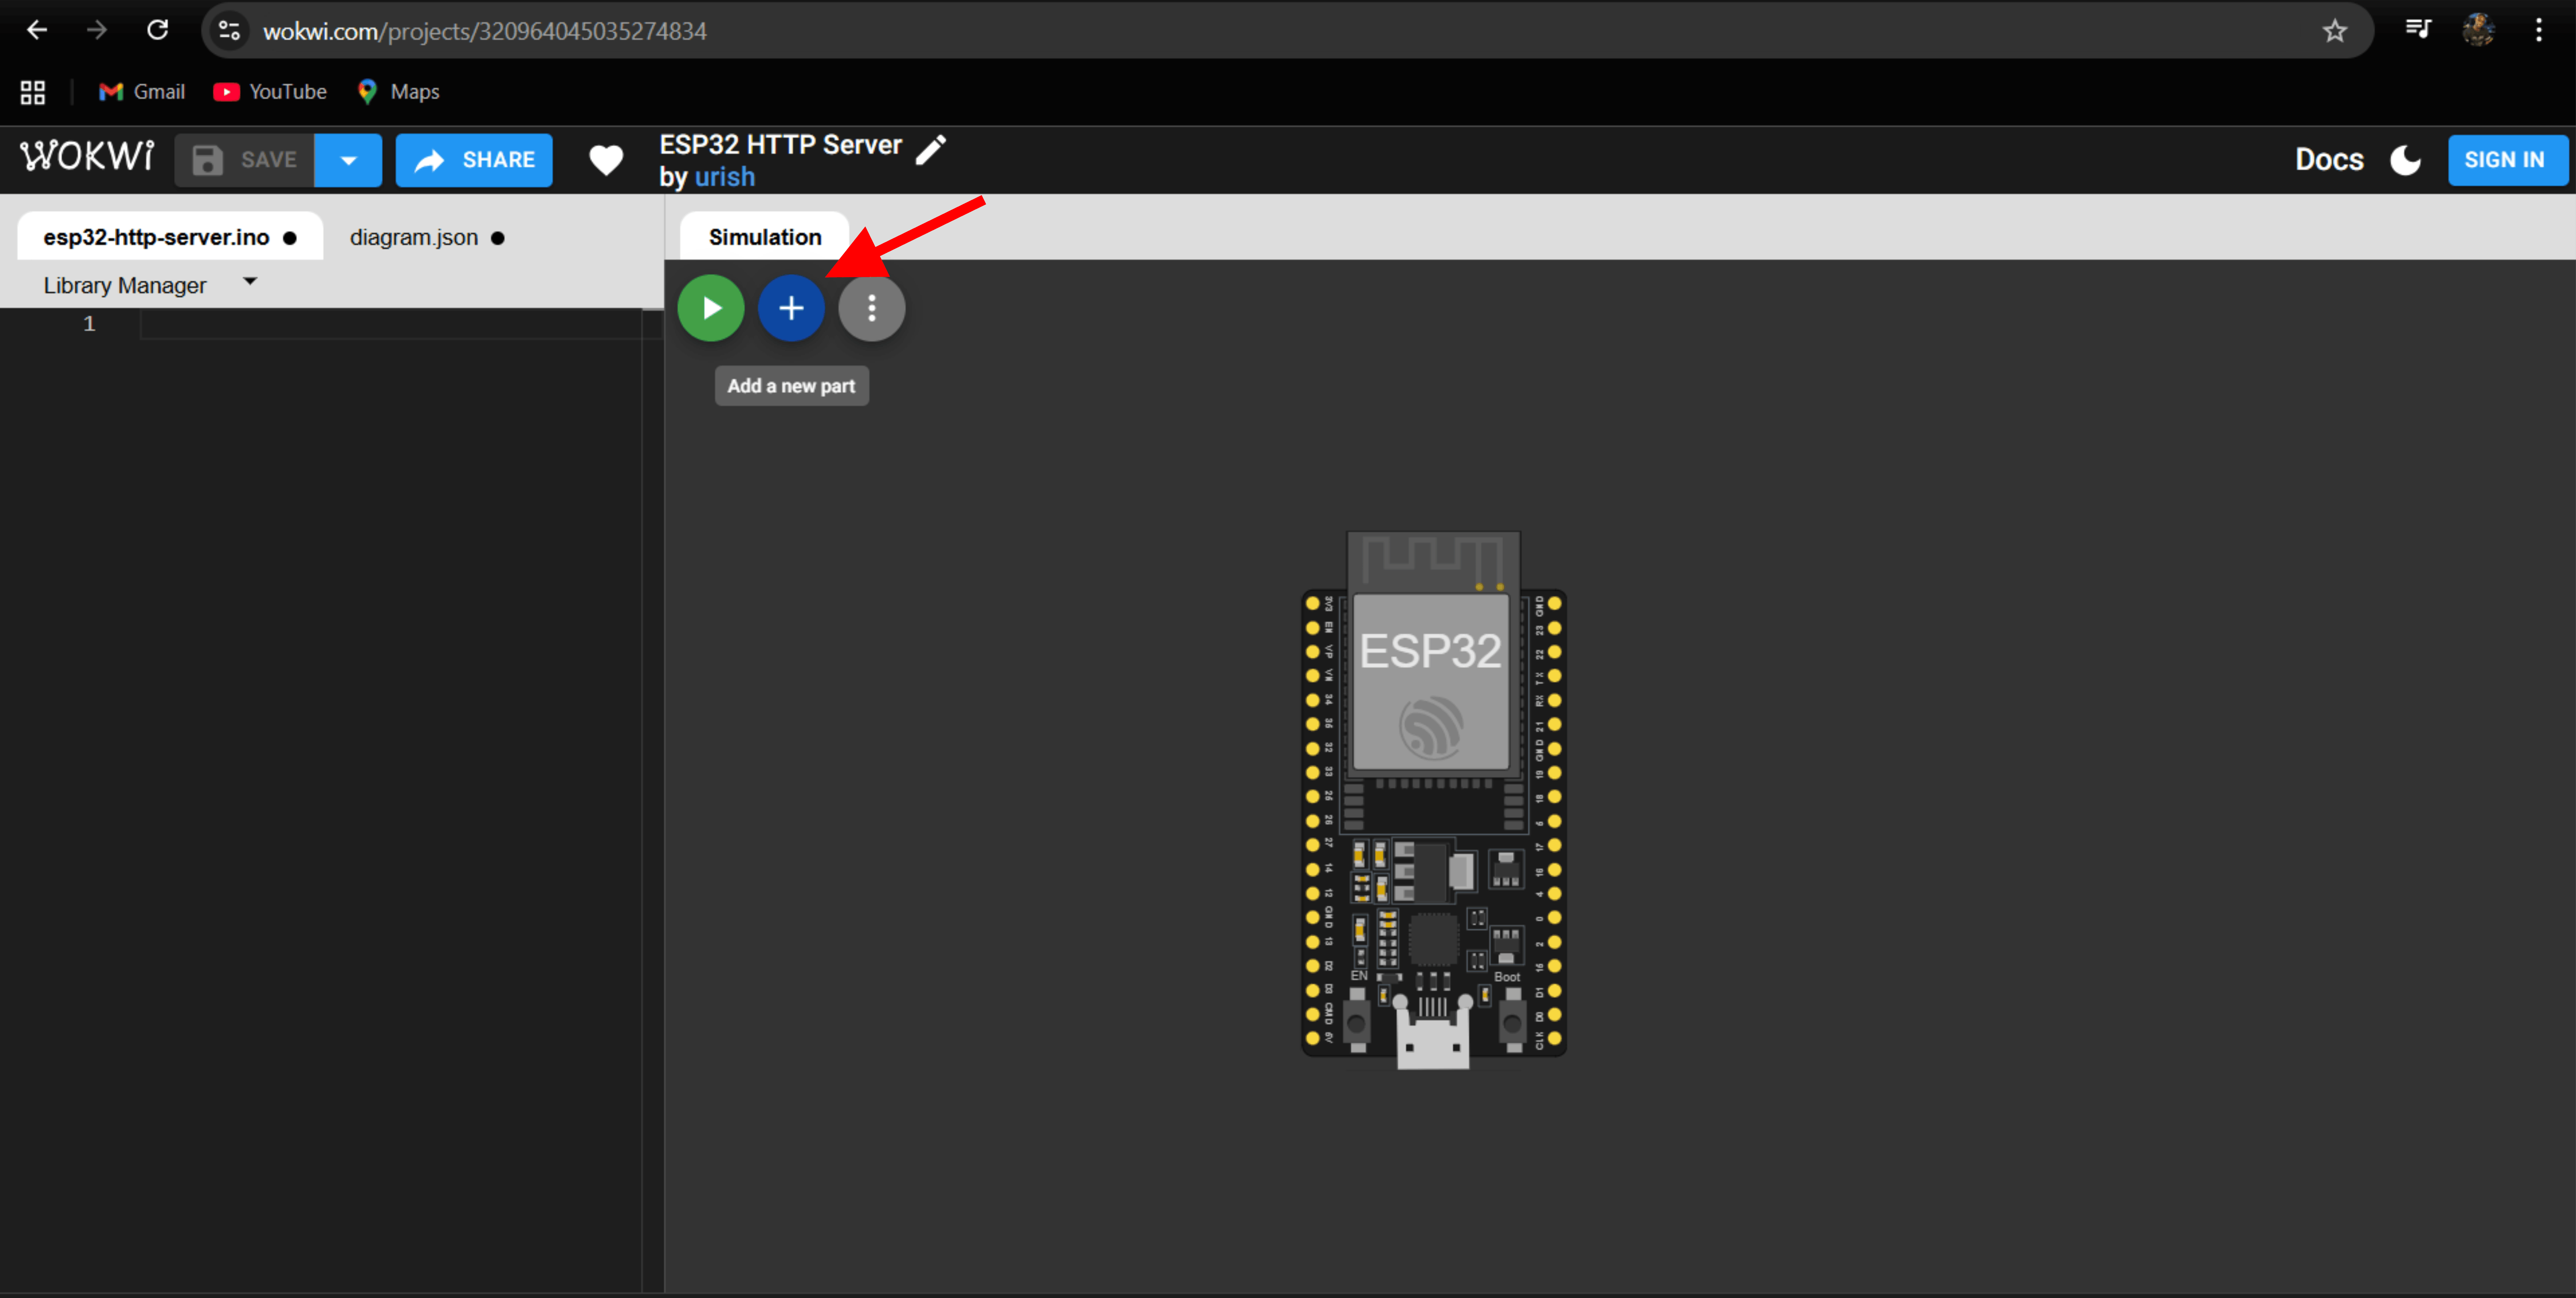Click the blue plus add part button
This screenshot has width=2576, height=1298.
tap(790, 308)
